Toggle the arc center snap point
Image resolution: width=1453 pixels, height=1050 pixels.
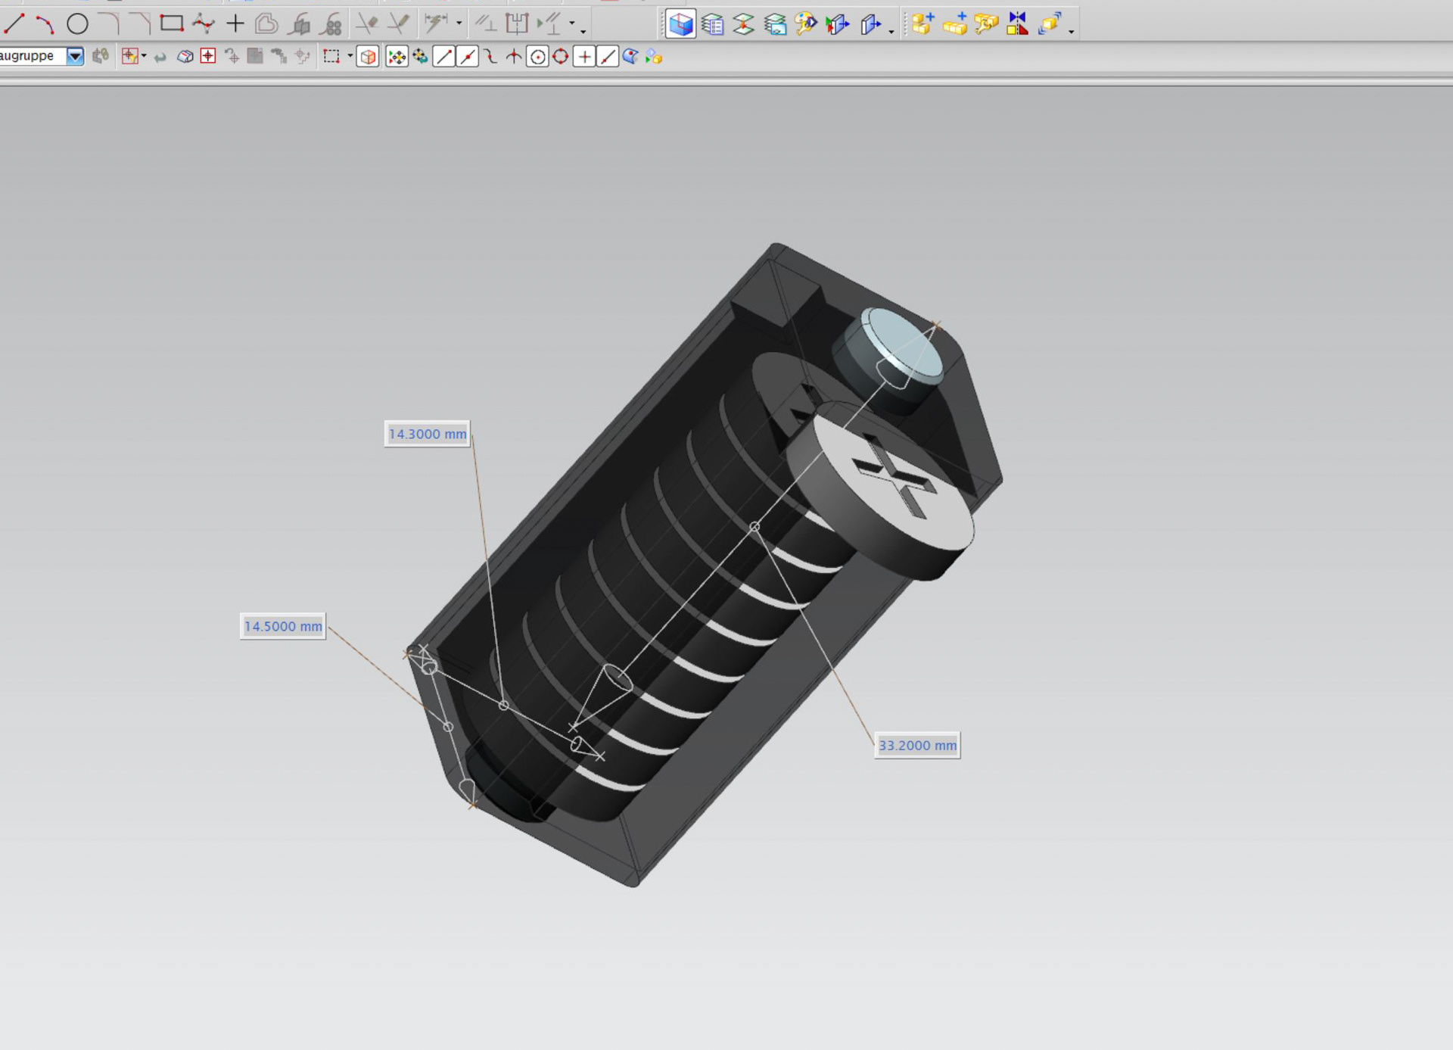tap(537, 57)
